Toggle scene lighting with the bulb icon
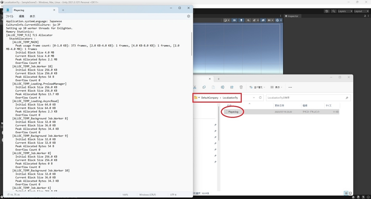Image resolution: width=371 pixels, height=199 pixels. coord(241,20)
